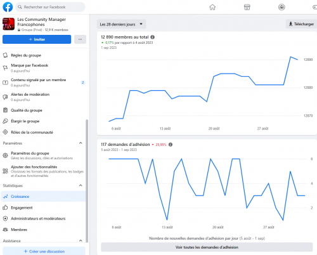Select Croissance statistics item
317x255 pixels.
pyautogui.click(x=43, y=197)
